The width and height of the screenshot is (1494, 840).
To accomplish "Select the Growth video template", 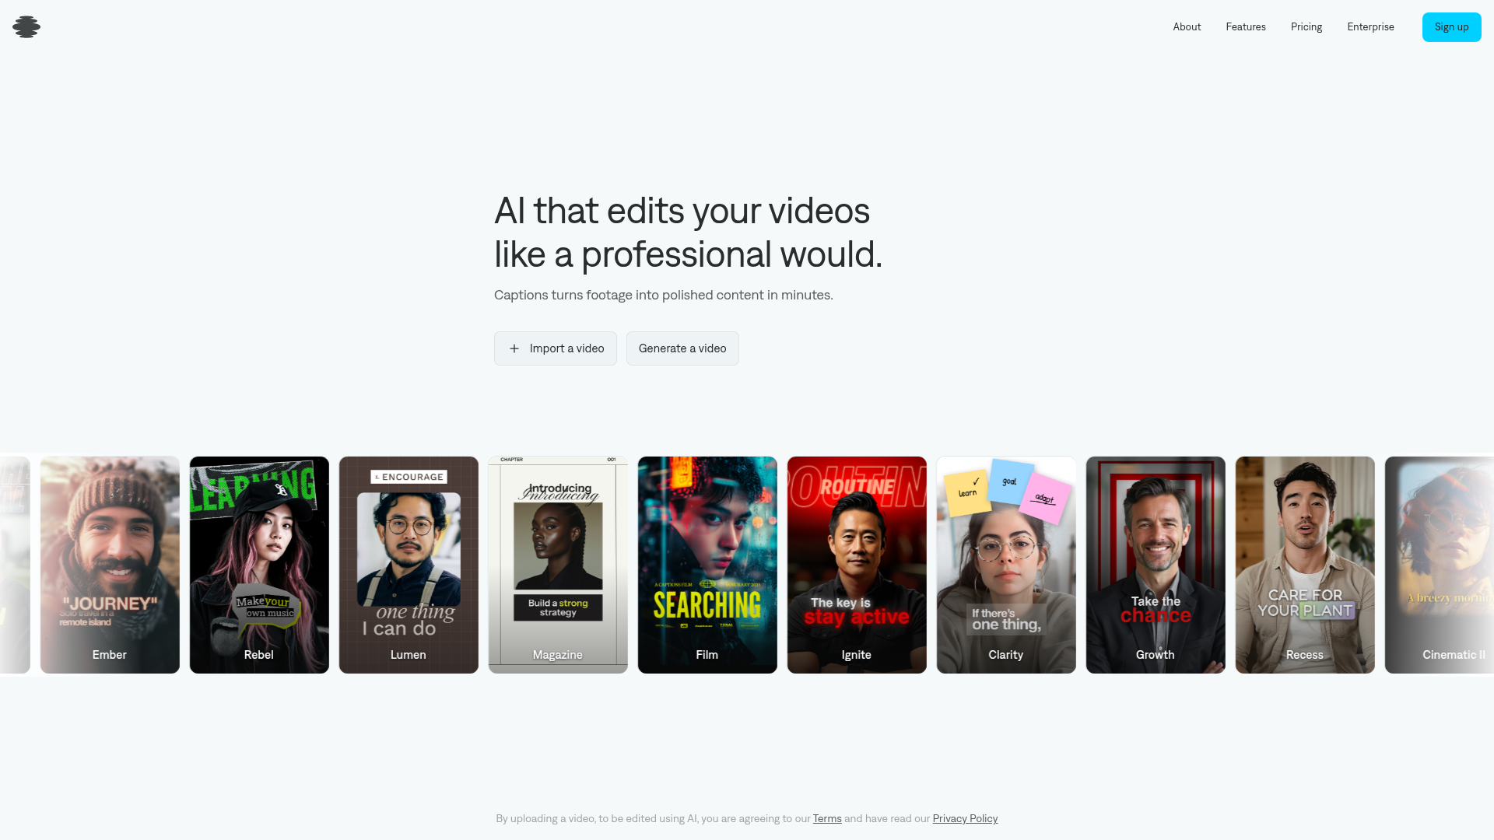I will pyautogui.click(x=1156, y=565).
